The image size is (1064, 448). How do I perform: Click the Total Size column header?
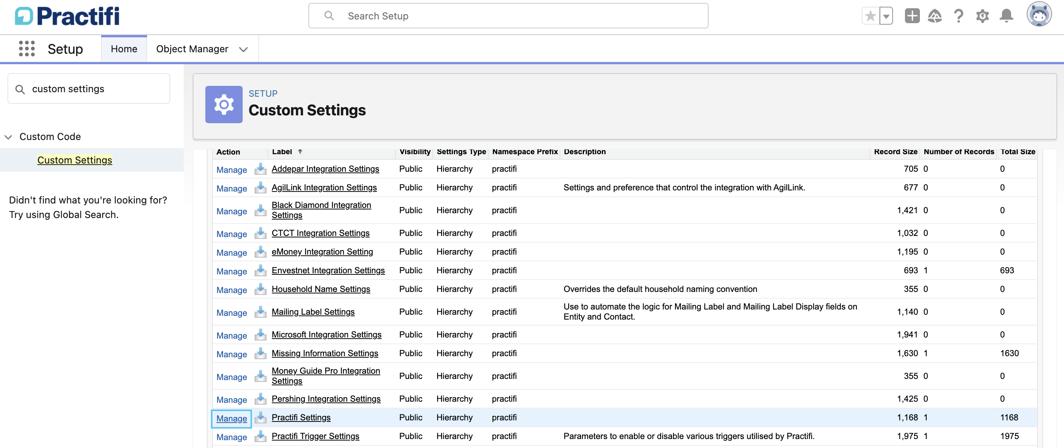1017,152
